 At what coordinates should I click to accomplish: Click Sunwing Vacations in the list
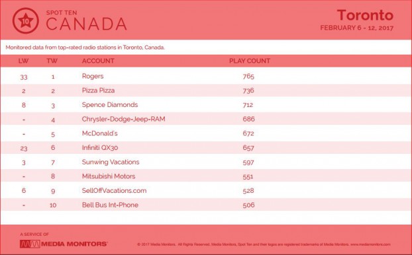(111, 162)
